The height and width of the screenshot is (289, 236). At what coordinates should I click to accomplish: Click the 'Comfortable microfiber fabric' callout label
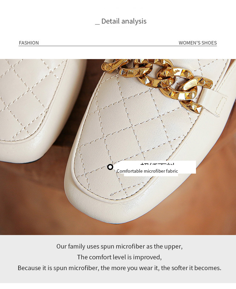(147, 171)
